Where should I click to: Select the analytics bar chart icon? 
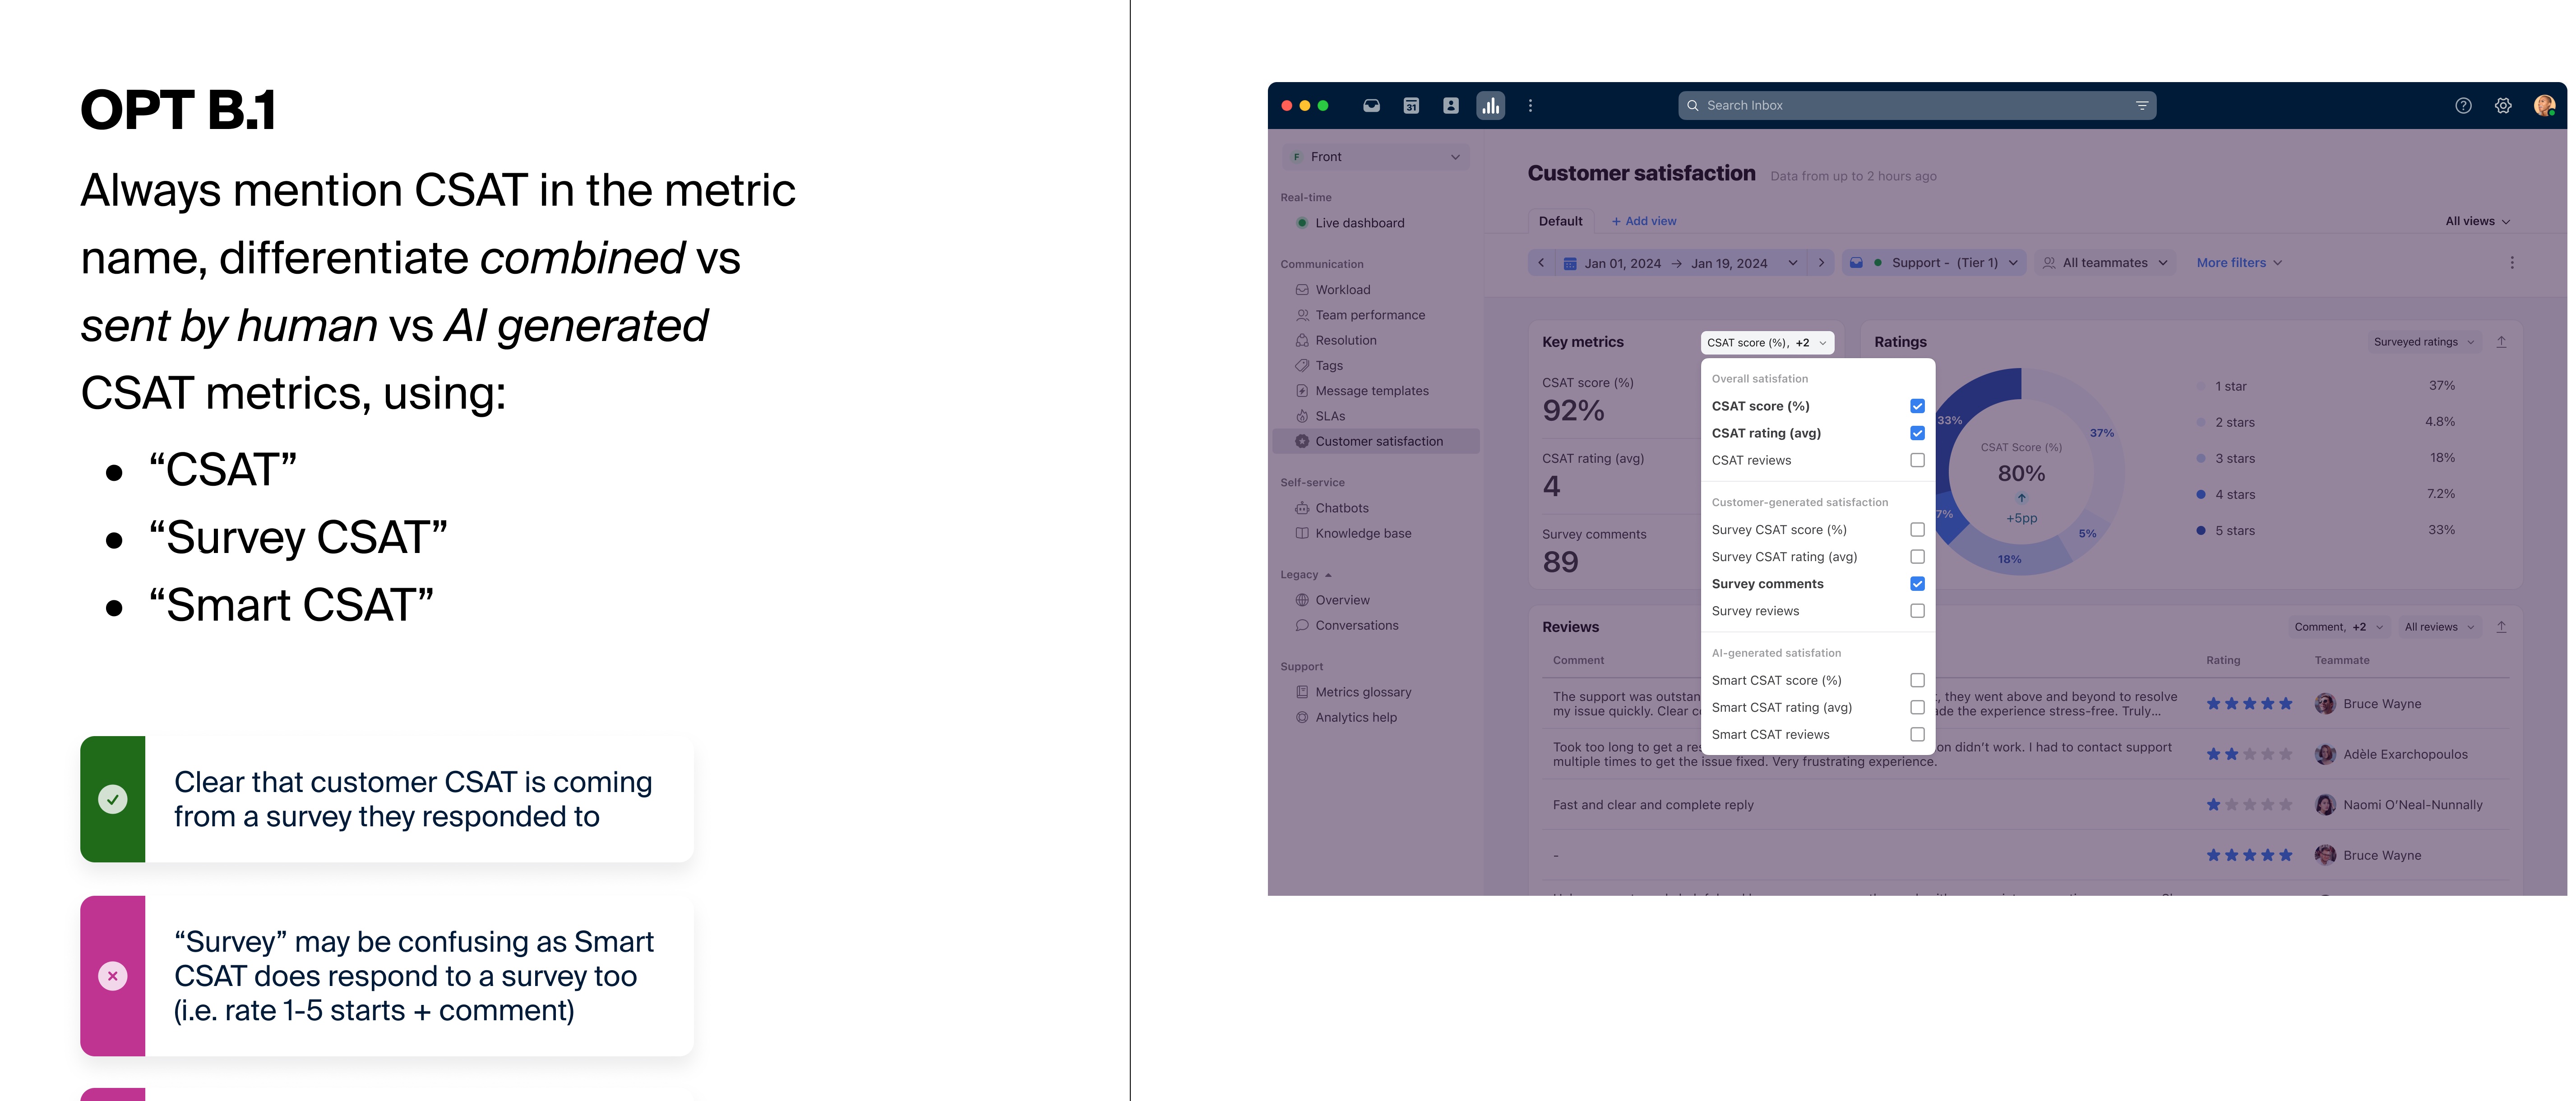click(1490, 105)
